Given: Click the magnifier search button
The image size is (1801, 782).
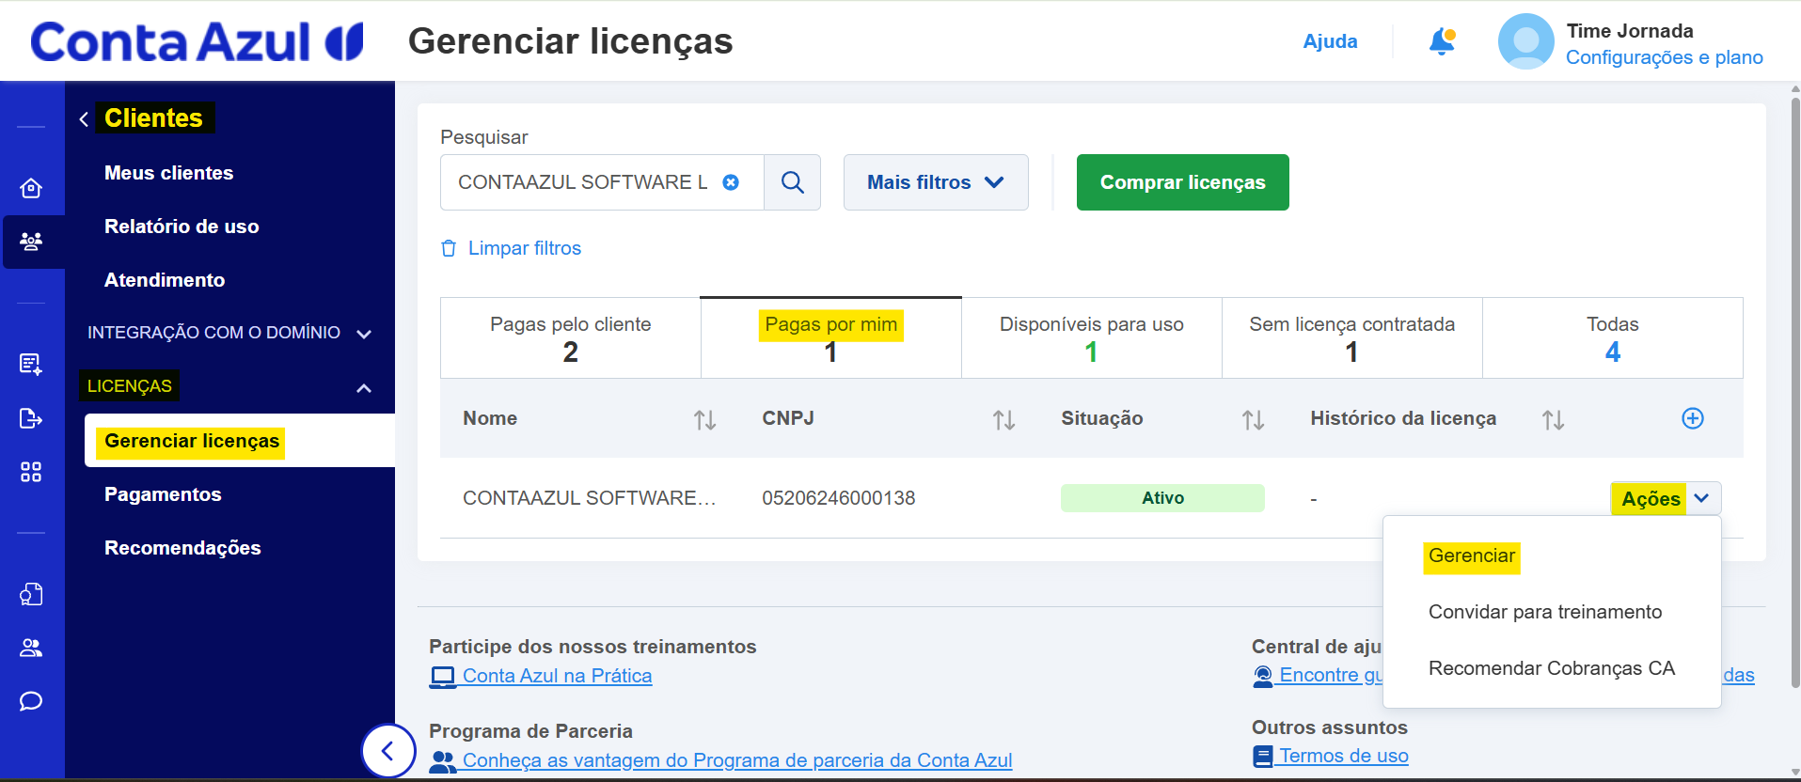Looking at the screenshot, I should click(x=793, y=182).
